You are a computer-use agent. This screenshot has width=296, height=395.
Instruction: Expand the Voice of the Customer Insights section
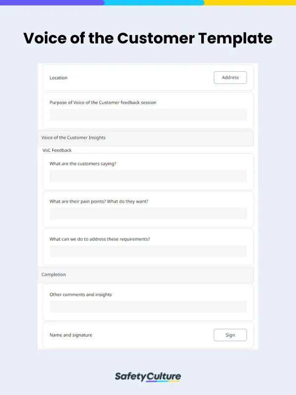[x=73, y=138]
